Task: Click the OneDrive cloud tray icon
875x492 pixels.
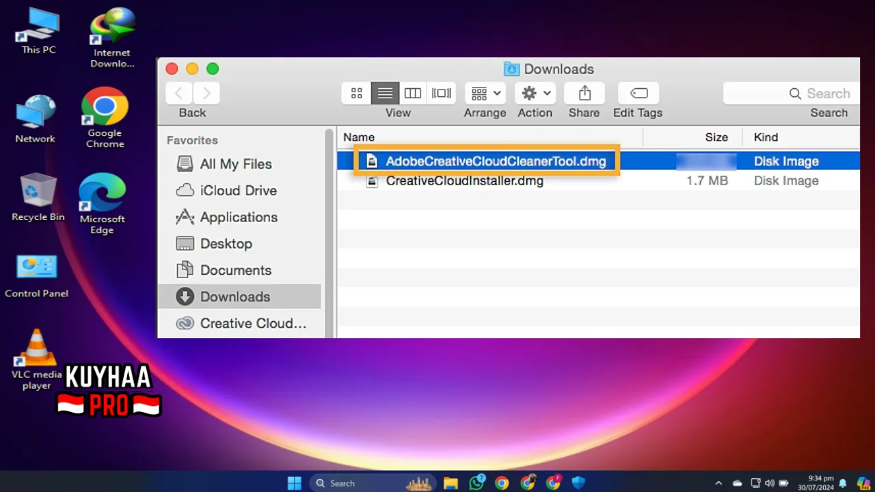Action: (738, 483)
